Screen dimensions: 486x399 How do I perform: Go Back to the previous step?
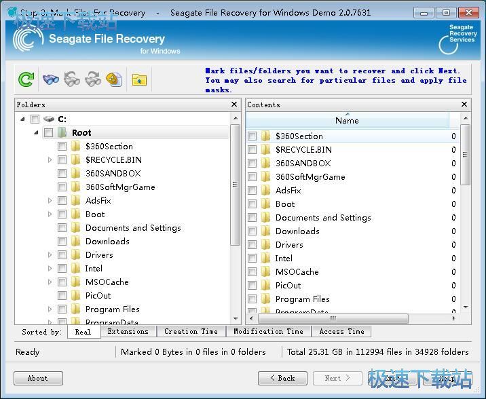tap(282, 378)
